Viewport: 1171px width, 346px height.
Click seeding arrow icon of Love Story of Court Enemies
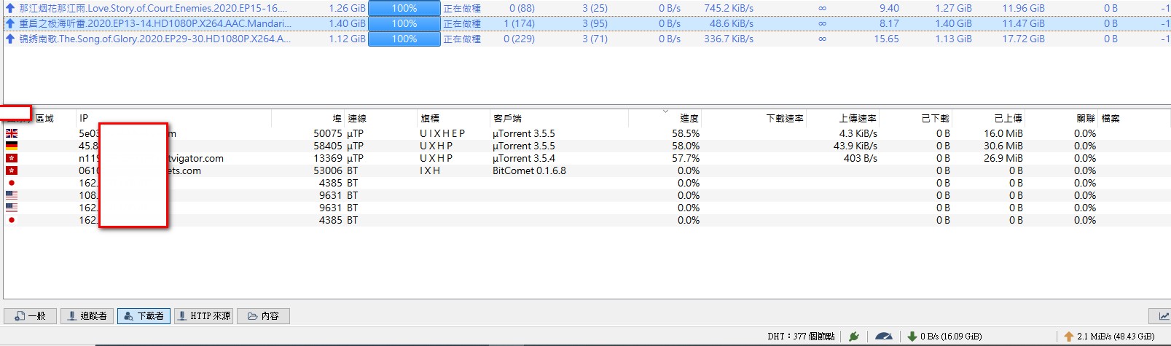10,8
